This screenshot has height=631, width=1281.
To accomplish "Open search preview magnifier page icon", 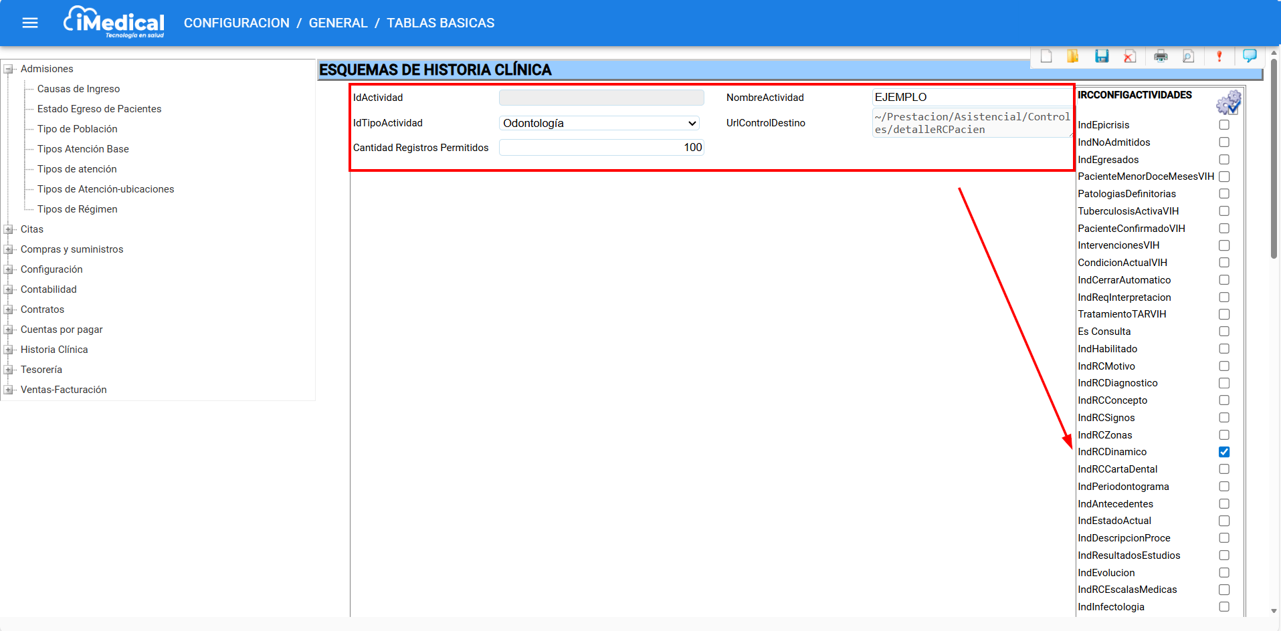I will pos(1188,56).
